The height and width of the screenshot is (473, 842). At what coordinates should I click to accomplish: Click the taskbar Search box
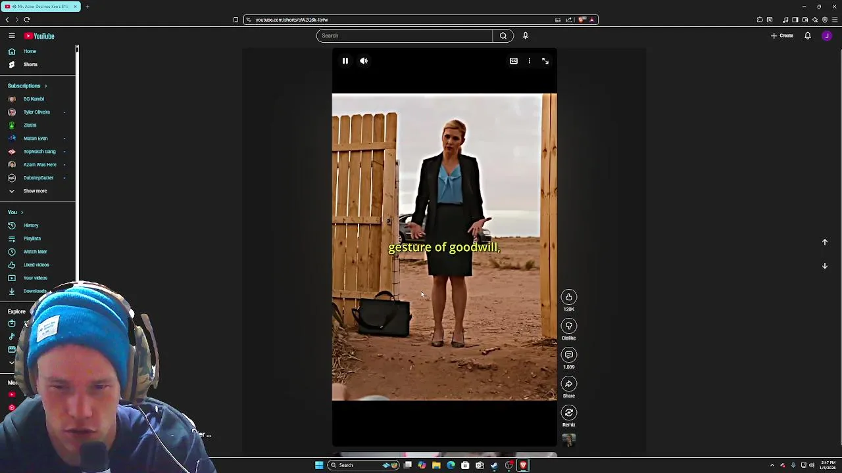click(x=364, y=465)
